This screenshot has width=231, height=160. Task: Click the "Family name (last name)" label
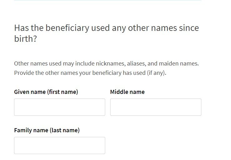tap(47, 130)
